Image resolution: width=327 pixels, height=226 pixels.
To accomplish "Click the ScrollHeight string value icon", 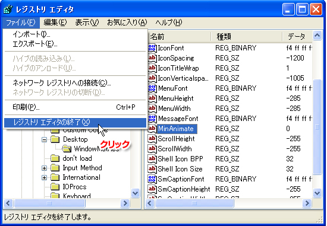I will click(x=152, y=139).
